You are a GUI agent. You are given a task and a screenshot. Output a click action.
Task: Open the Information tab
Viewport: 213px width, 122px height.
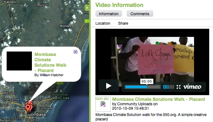tap(109, 14)
